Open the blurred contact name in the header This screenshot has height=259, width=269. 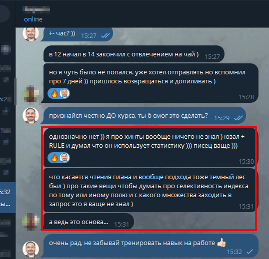point(36,9)
